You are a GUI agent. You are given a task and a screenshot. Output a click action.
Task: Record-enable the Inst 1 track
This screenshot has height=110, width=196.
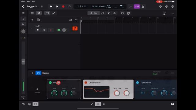coord(51,30)
